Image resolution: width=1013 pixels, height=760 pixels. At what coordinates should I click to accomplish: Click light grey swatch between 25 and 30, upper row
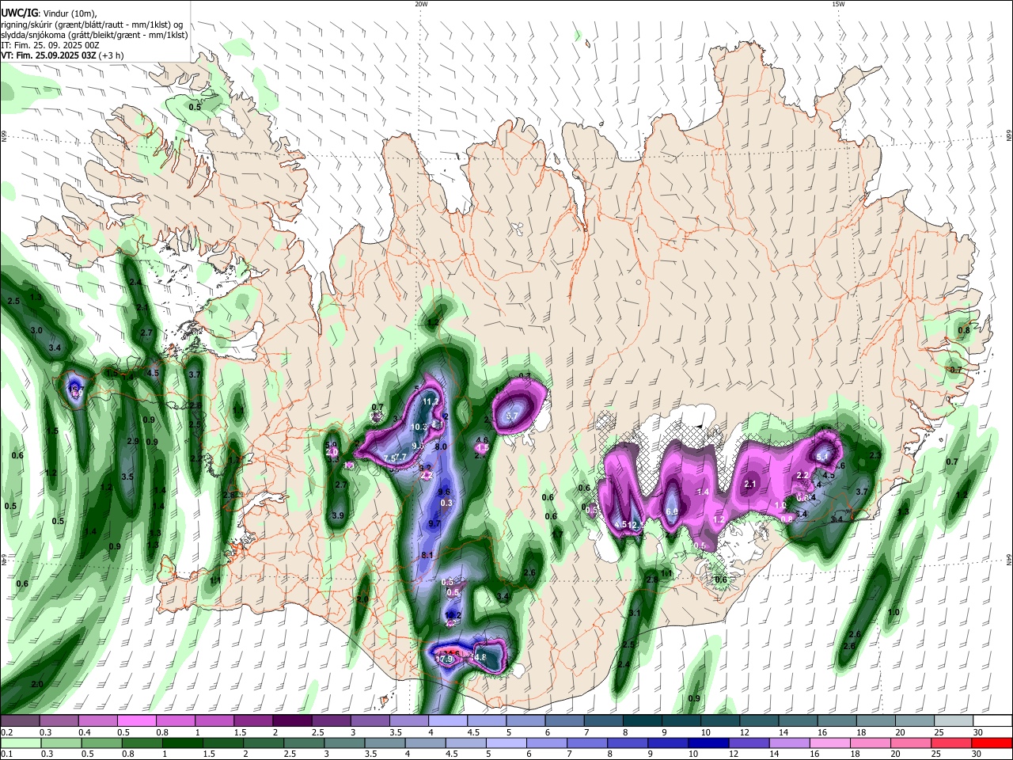(x=954, y=721)
